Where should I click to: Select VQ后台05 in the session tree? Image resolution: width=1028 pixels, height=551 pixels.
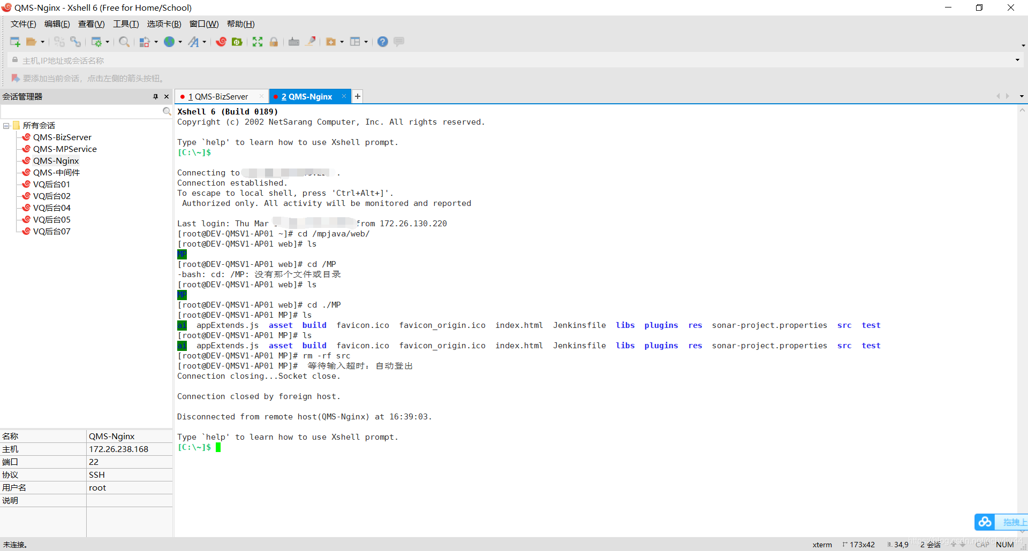point(51,220)
